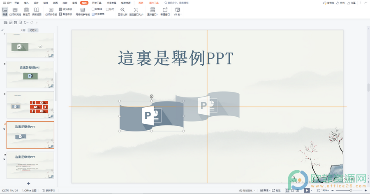Undo the last action
This screenshot has width=370, height=194.
25,23
